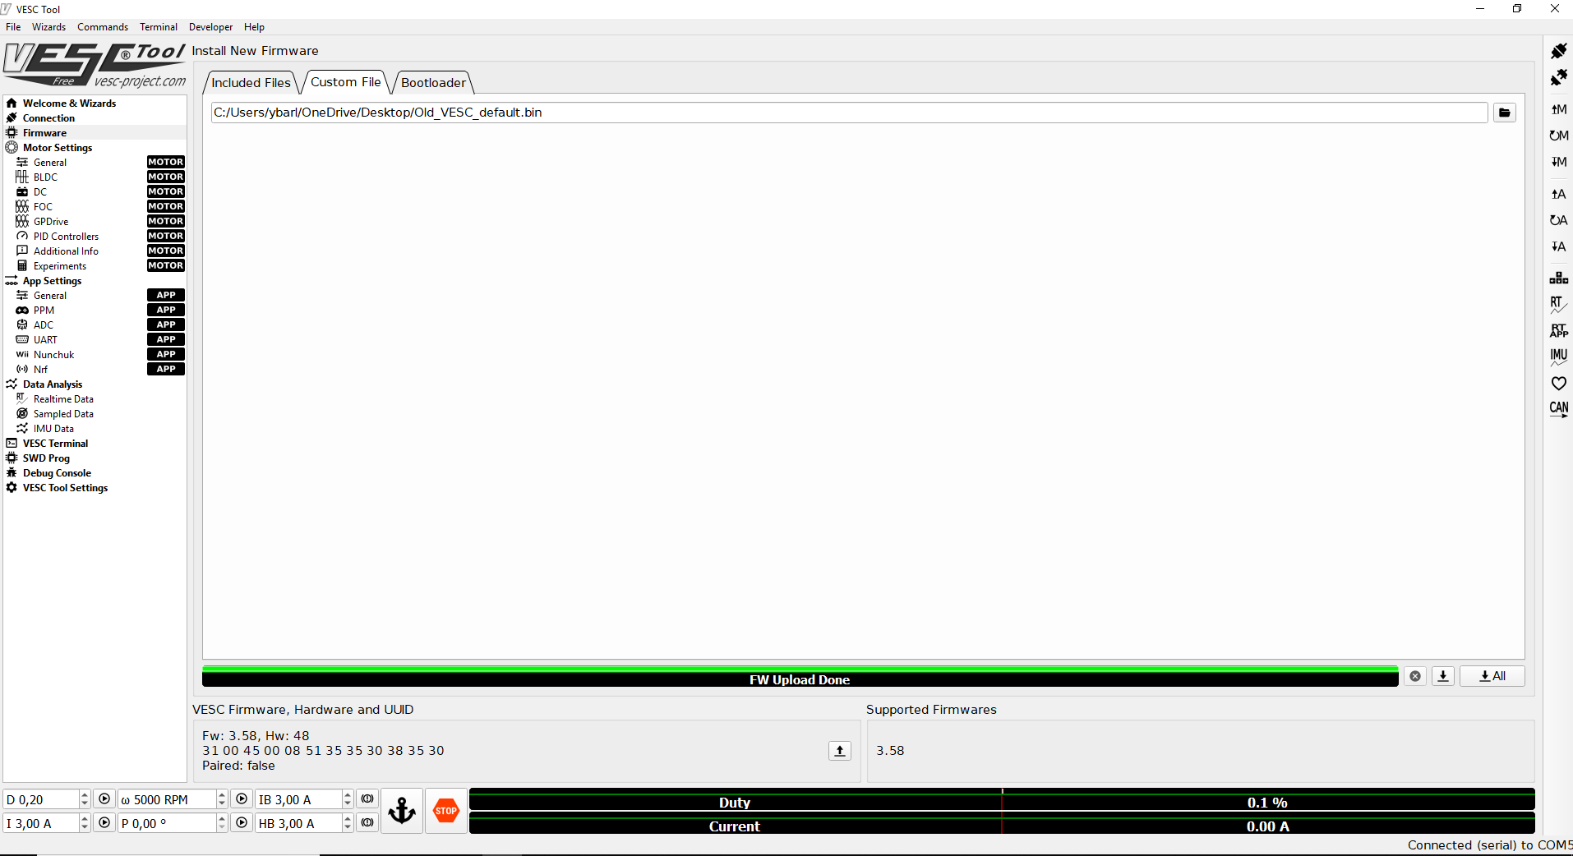Select the Custom File tab

pyautogui.click(x=345, y=82)
